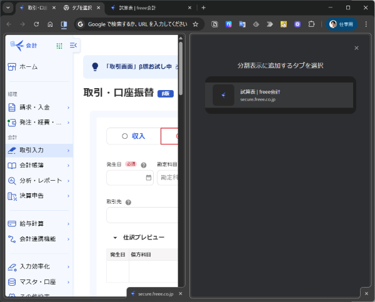Click the calendar icon in 発生日 field
Screen dimensions: 375x302
pyautogui.click(x=148, y=178)
